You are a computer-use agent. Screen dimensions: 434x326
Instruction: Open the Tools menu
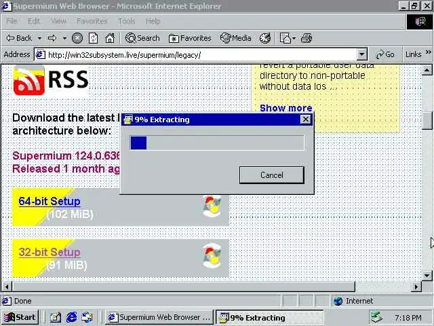[127, 21]
